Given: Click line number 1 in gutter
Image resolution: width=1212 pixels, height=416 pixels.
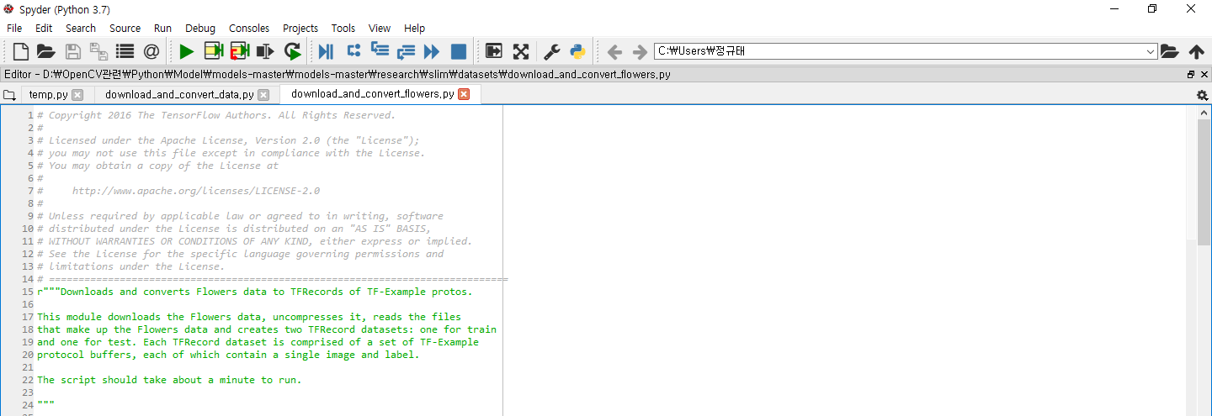Looking at the screenshot, I should [x=30, y=115].
